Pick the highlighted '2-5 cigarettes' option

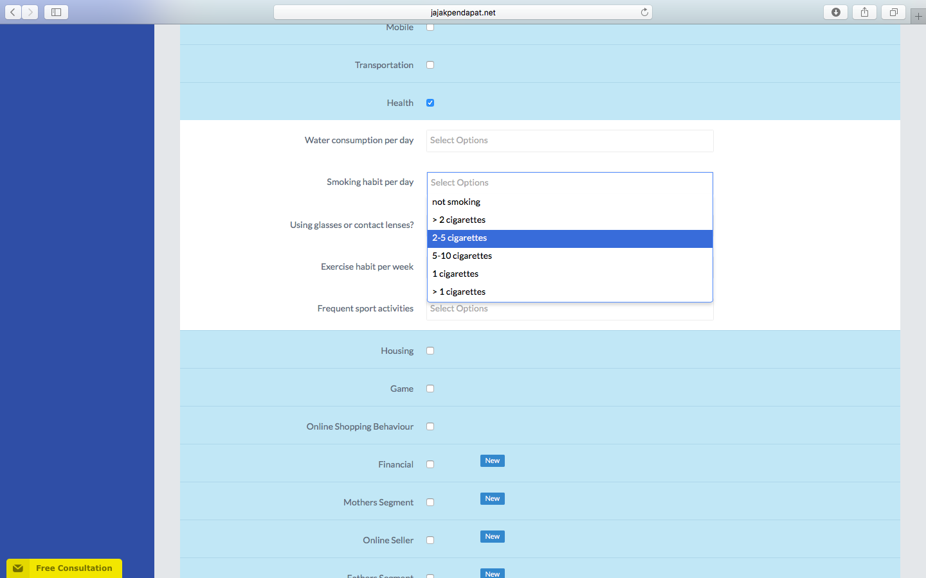click(x=570, y=238)
